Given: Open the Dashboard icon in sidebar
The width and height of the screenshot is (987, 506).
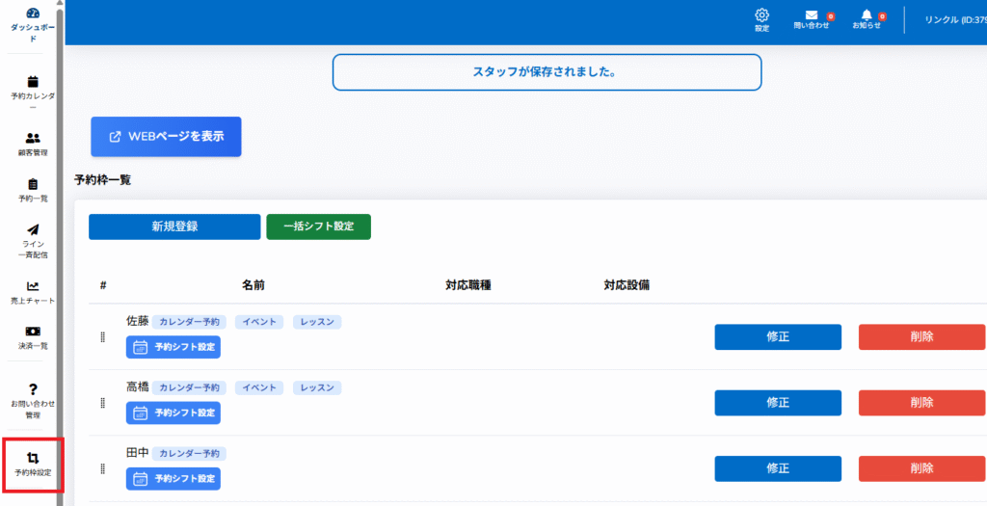Looking at the screenshot, I should click(32, 14).
